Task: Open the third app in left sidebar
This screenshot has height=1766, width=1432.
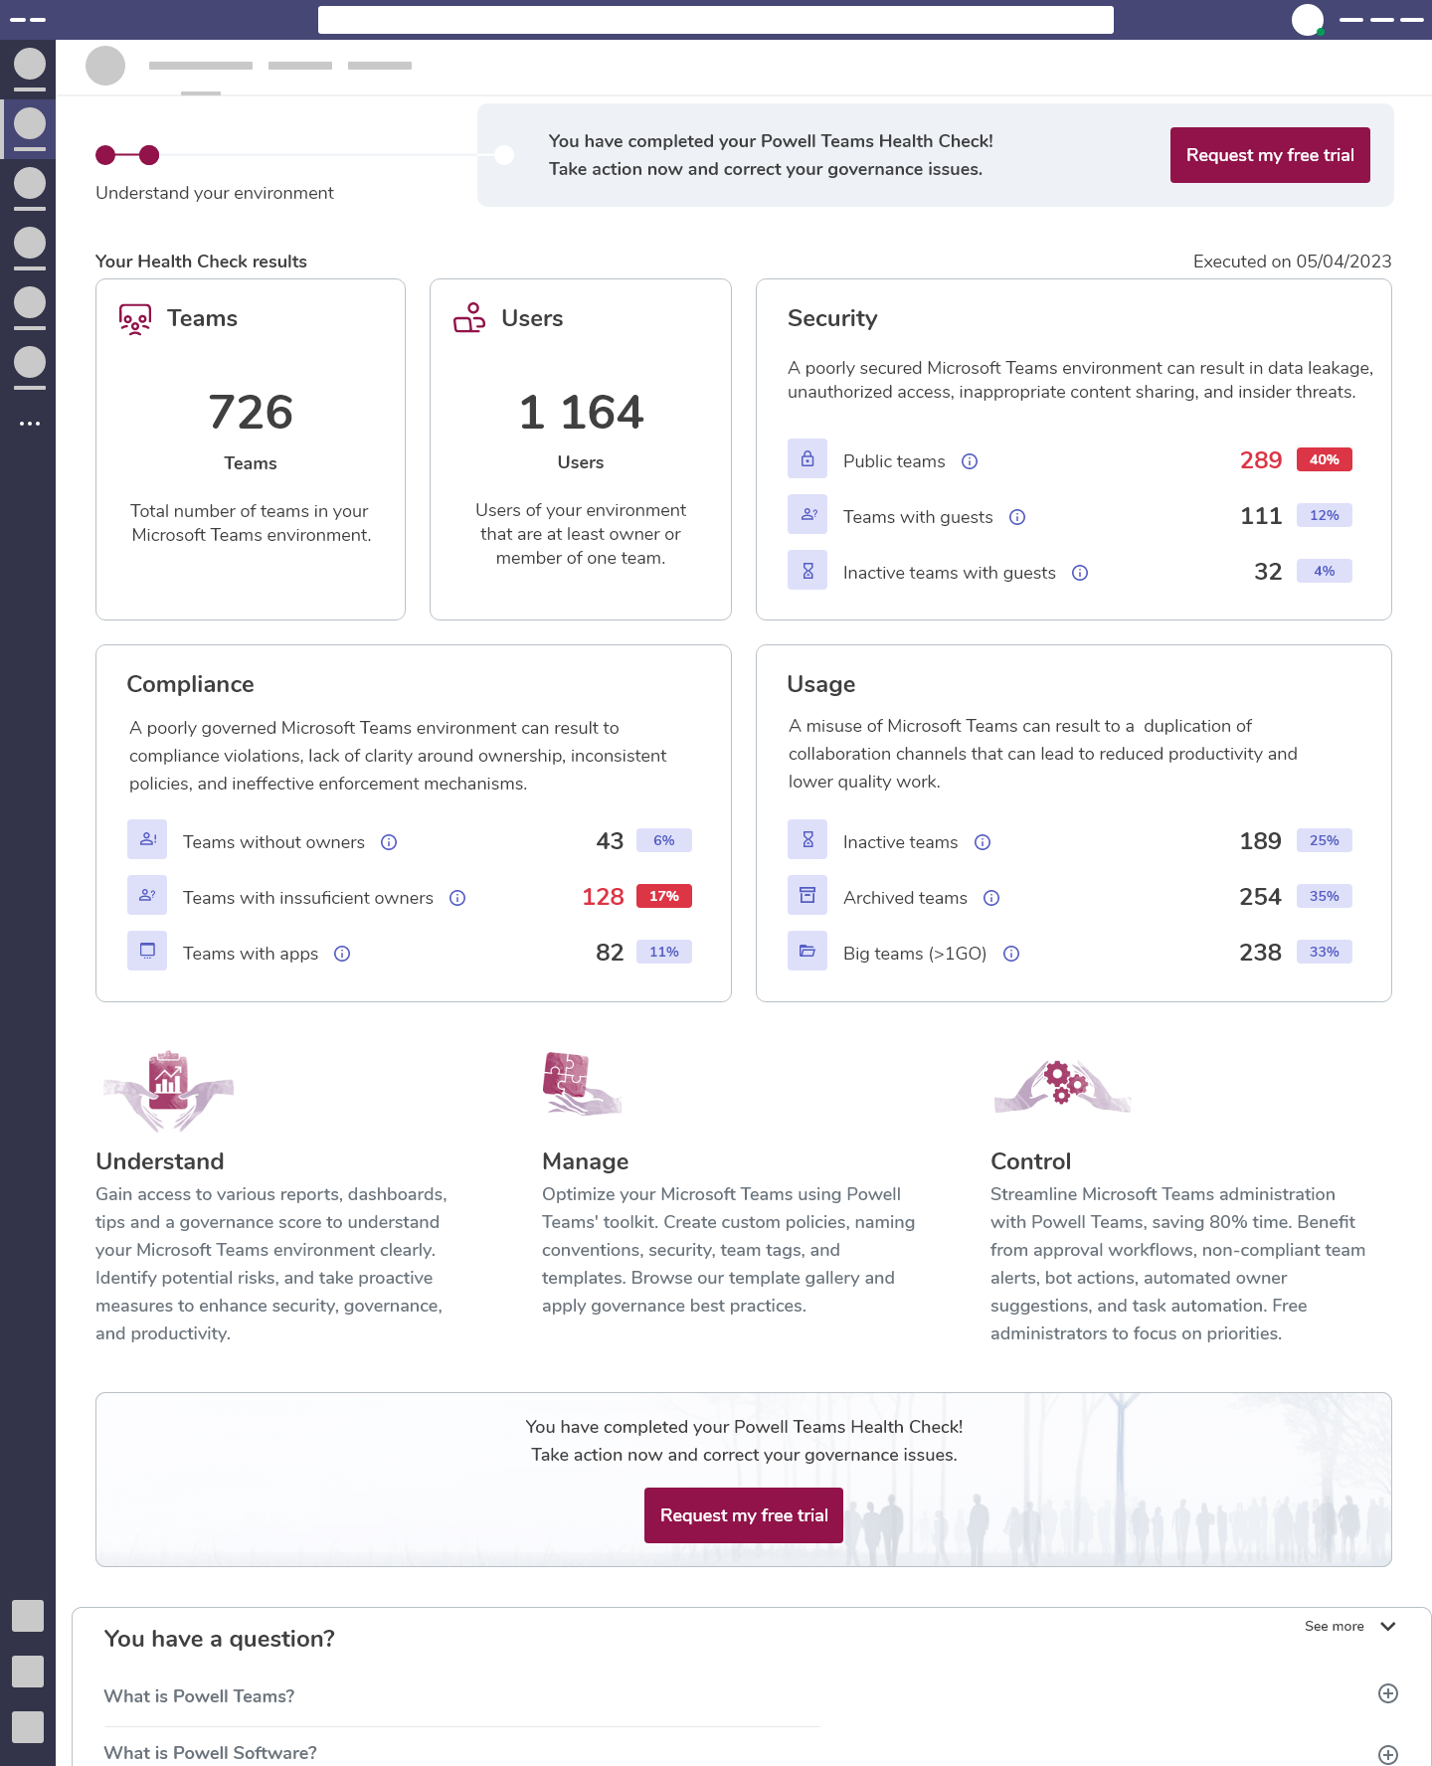Action: point(30,188)
